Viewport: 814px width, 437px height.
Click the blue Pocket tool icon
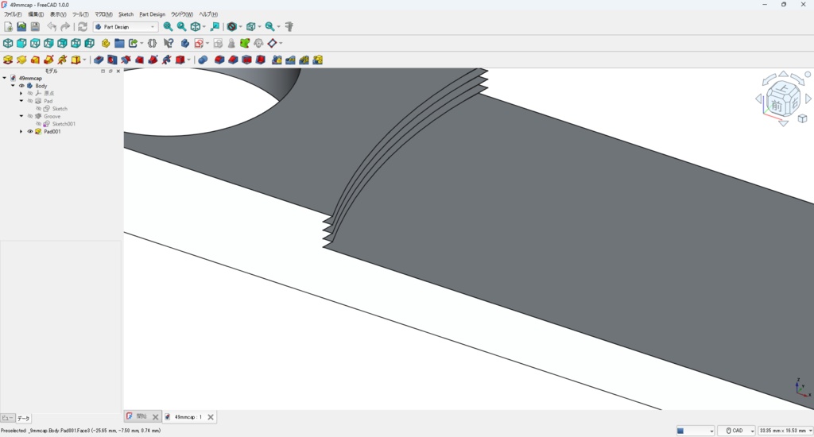[x=99, y=60]
